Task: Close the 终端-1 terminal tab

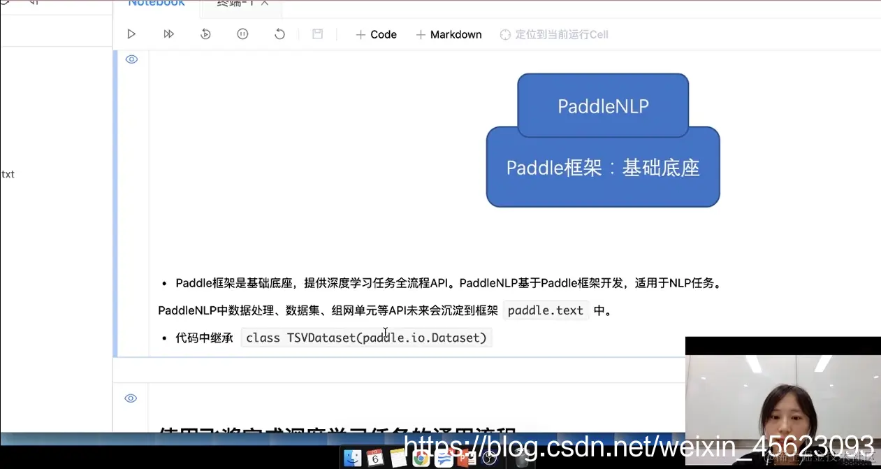Action: (264, 3)
